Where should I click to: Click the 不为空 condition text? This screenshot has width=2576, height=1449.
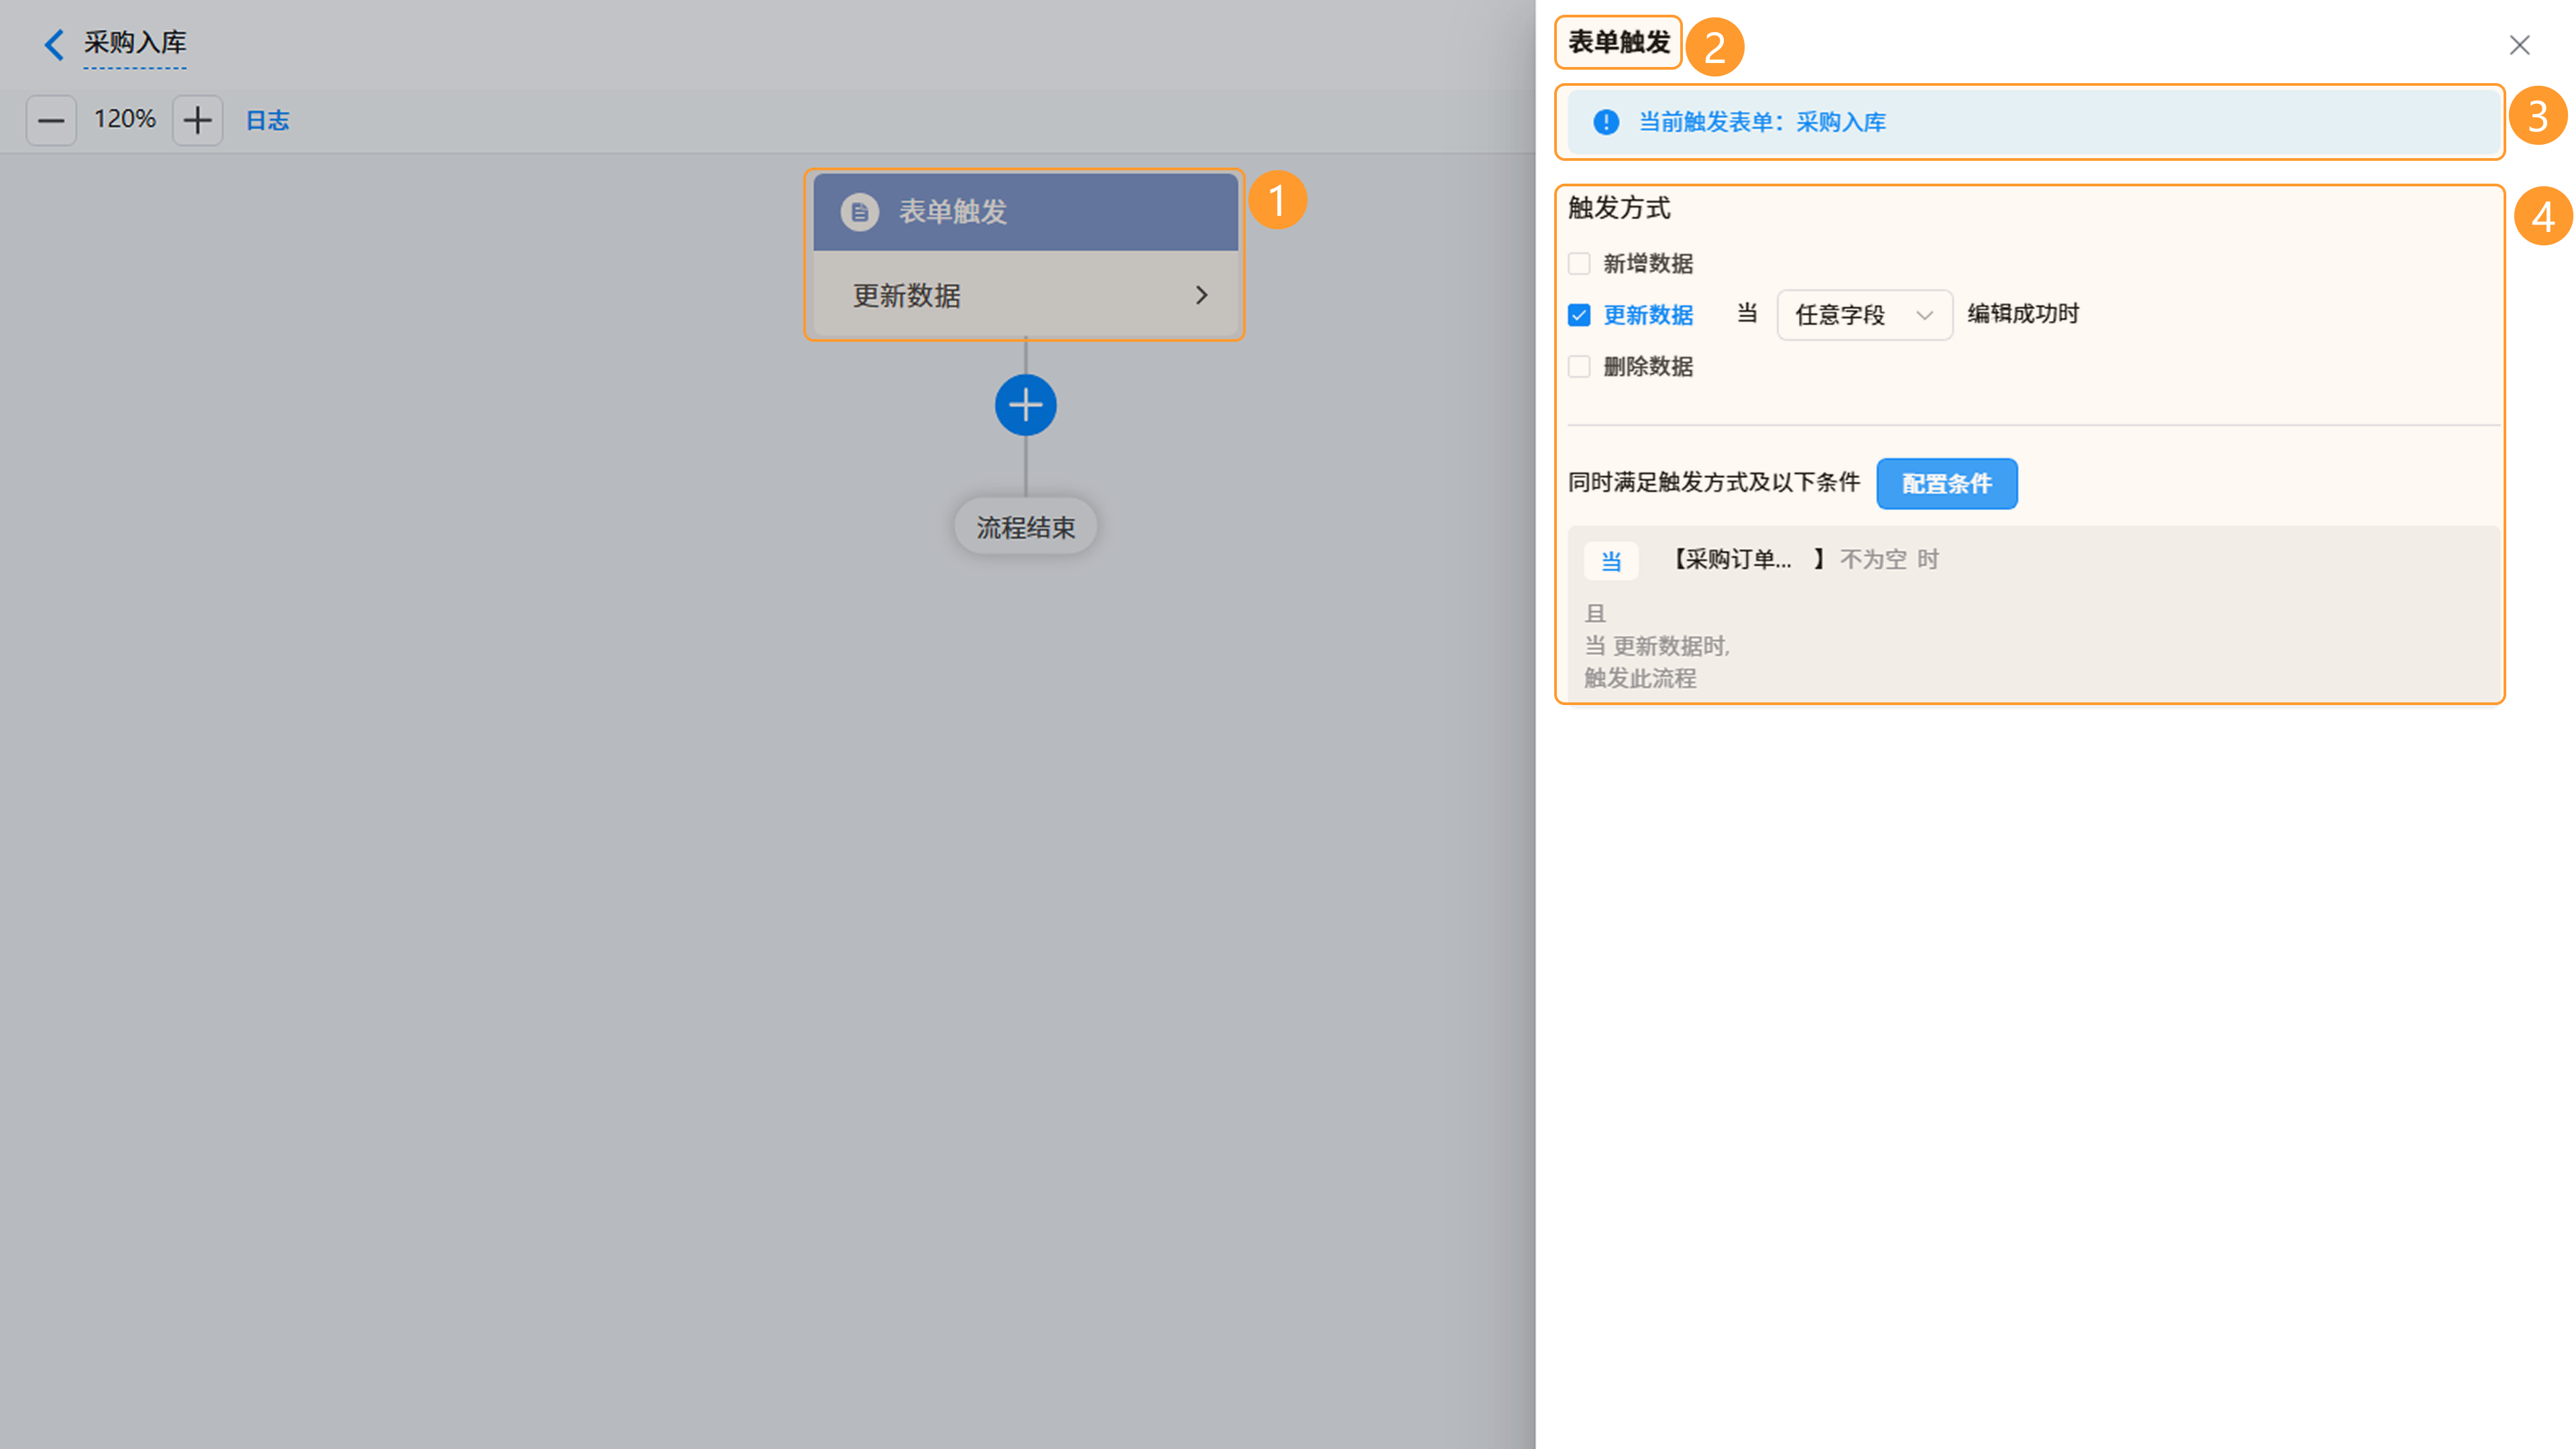pos(1873,560)
